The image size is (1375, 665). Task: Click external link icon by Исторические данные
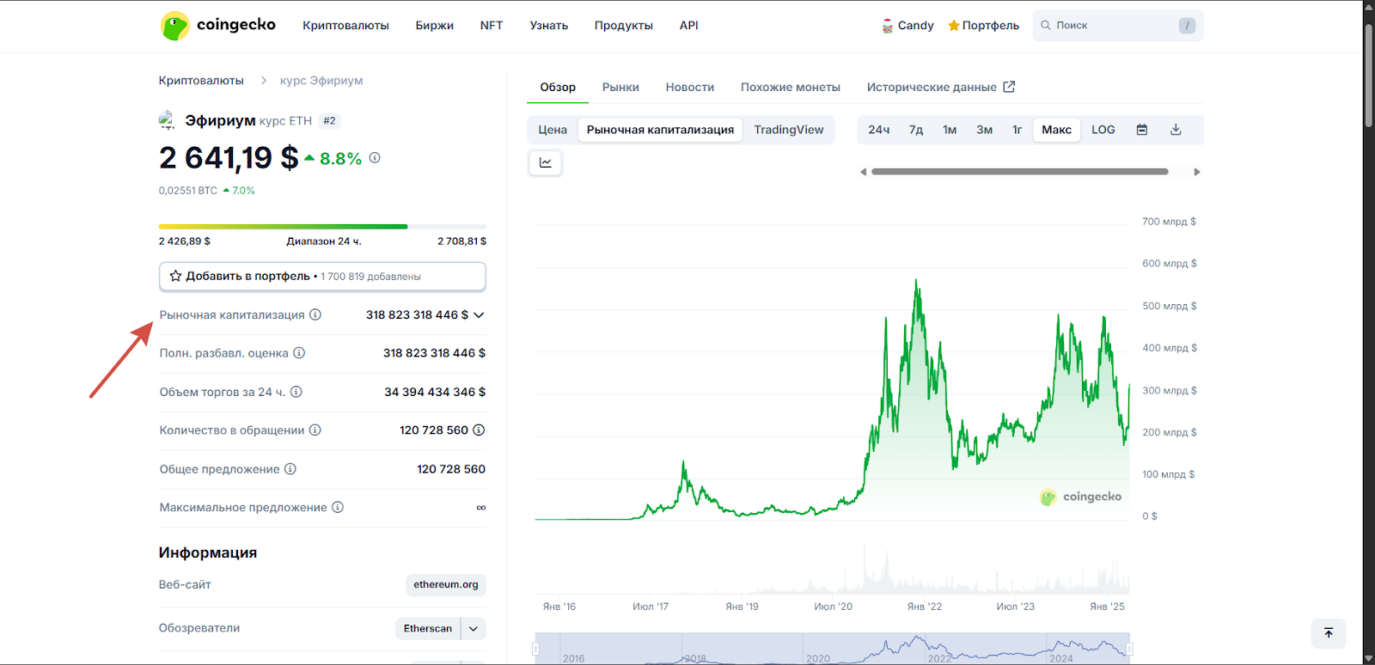pyautogui.click(x=1009, y=87)
